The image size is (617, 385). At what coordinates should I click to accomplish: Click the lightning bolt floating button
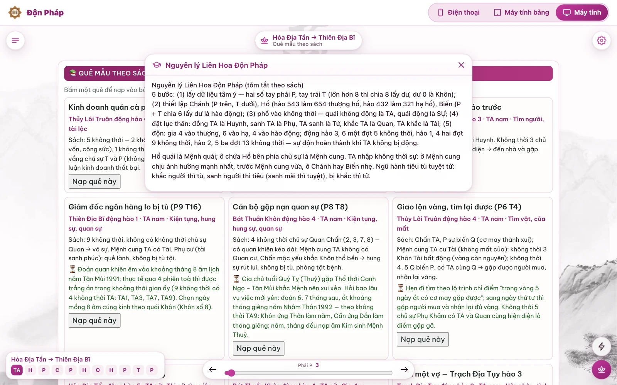tap(602, 346)
